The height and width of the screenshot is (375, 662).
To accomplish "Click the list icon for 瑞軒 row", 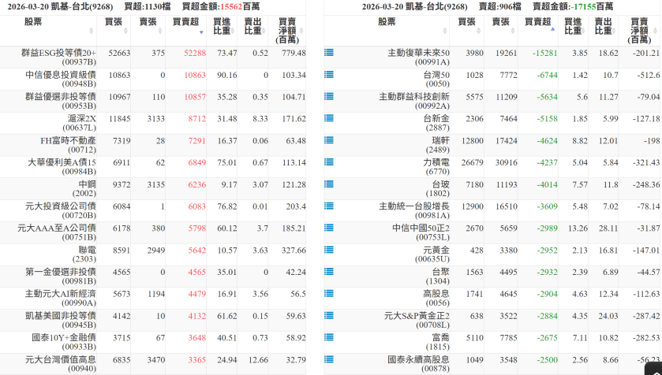I will (x=329, y=141).
